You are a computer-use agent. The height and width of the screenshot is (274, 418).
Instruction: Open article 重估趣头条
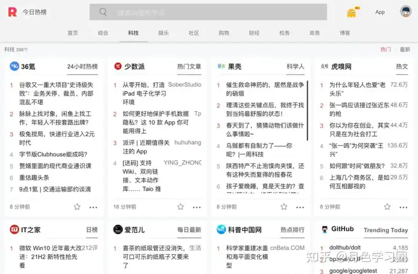34,178
